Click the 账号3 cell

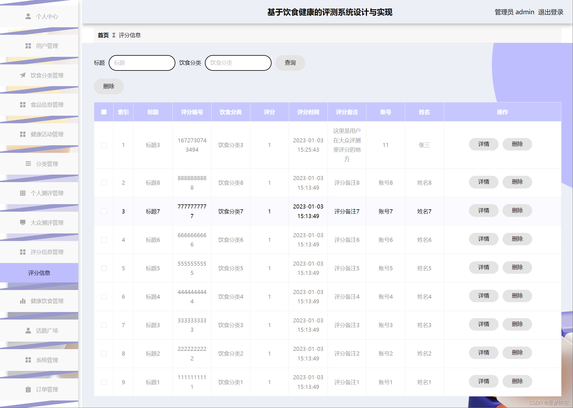click(385, 325)
